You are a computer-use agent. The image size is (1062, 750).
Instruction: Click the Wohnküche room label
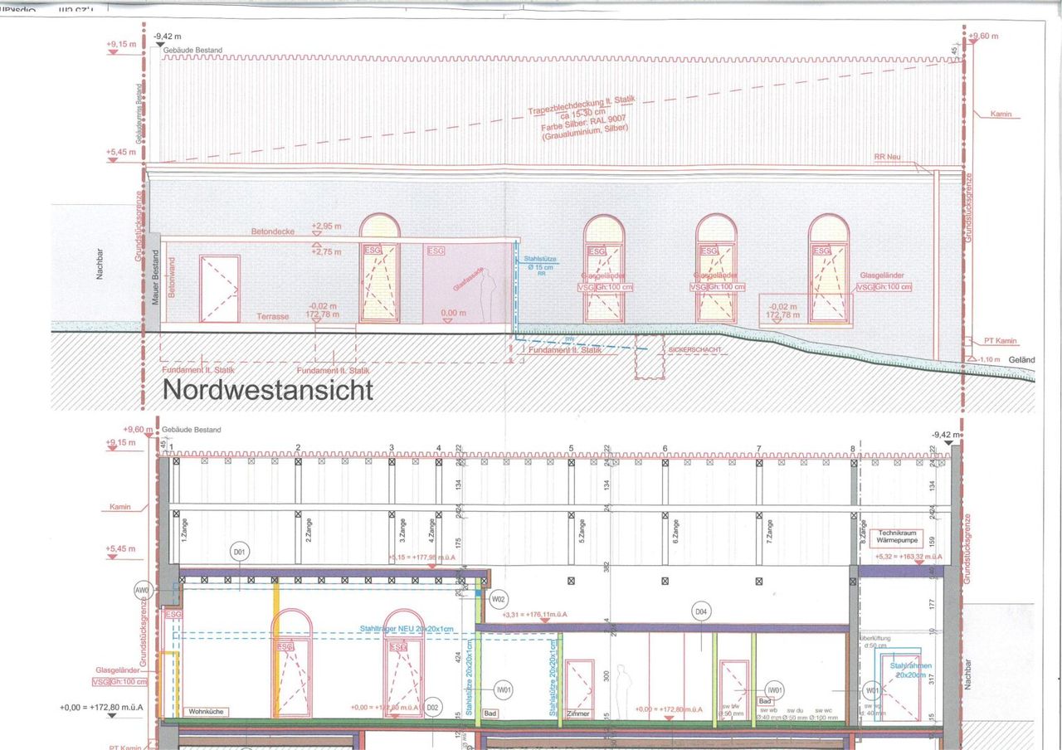[206, 711]
